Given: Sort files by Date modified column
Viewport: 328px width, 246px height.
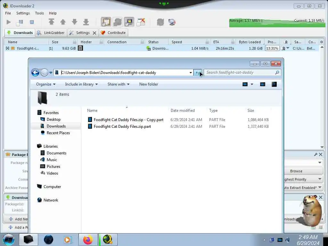Looking at the screenshot, I should [183, 111].
